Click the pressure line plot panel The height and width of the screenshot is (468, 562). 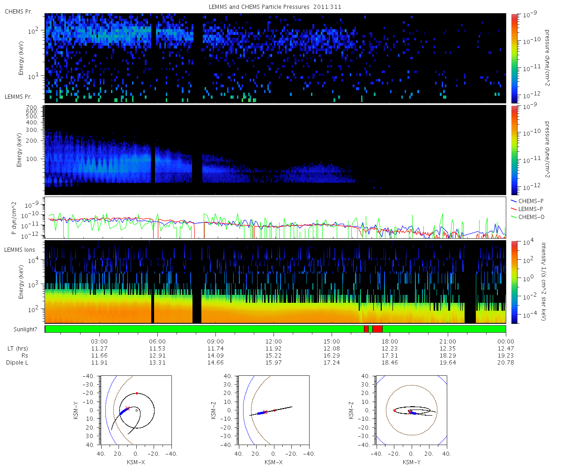[x=275, y=218]
